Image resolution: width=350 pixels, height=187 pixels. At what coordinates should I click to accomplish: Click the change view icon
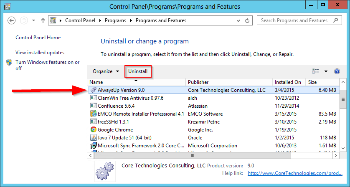pyautogui.click(x=315, y=71)
